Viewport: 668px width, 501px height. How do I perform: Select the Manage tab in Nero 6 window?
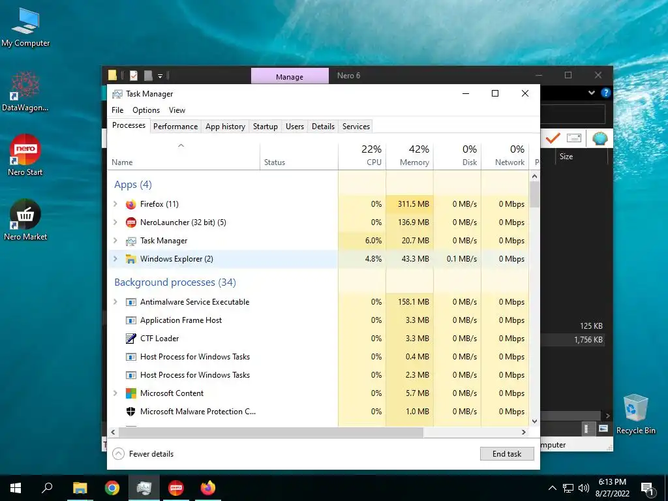pos(290,76)
